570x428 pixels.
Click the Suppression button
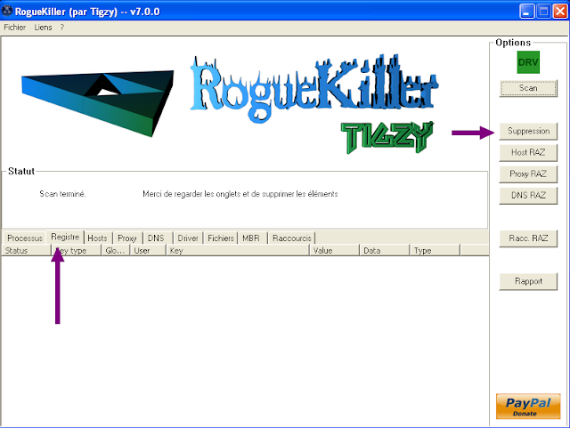[x=528, y=131]
